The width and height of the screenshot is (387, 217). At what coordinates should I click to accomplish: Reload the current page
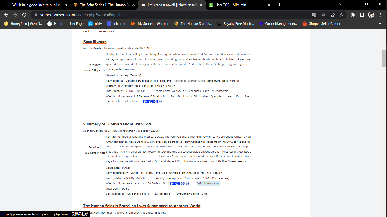tap(24, 15)
